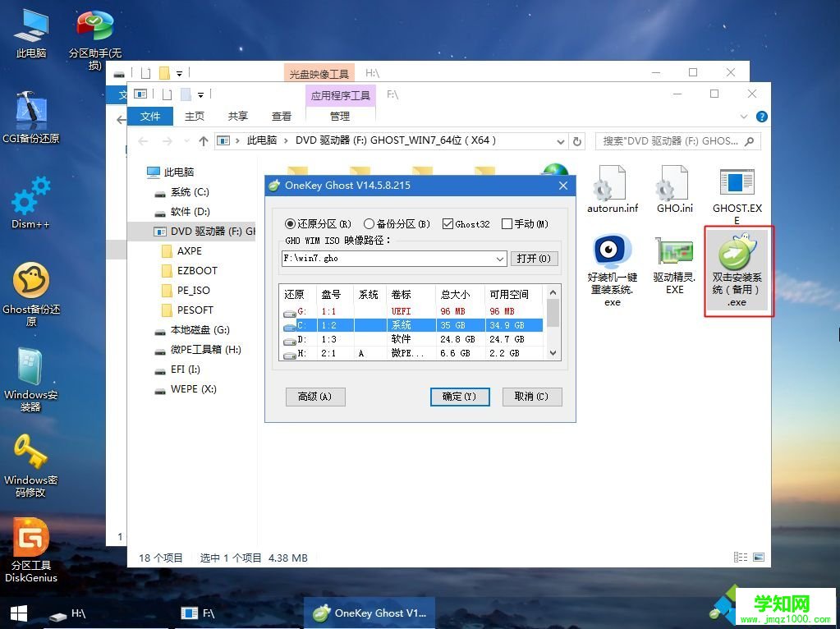Viewport: 840px width, 629px height.
Task: Select the 备份分区(B) radio option
Action: click(370, 223)
